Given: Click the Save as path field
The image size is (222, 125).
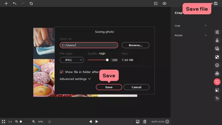Looking at the screenshot, I should [x=89, y=45].
